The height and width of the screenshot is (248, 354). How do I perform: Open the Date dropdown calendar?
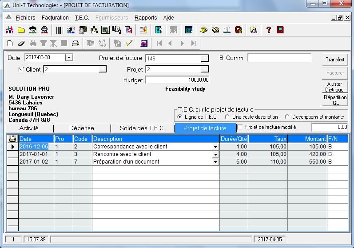pyautogui.click(x=69, y=58)
